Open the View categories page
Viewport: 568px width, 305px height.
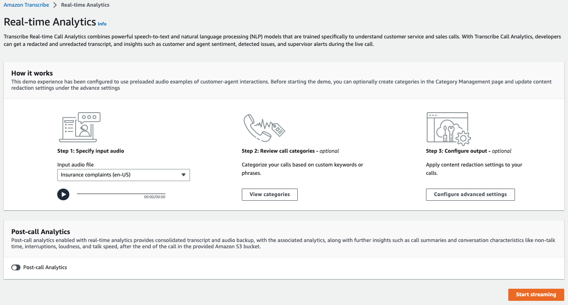(x=269, y=194)
